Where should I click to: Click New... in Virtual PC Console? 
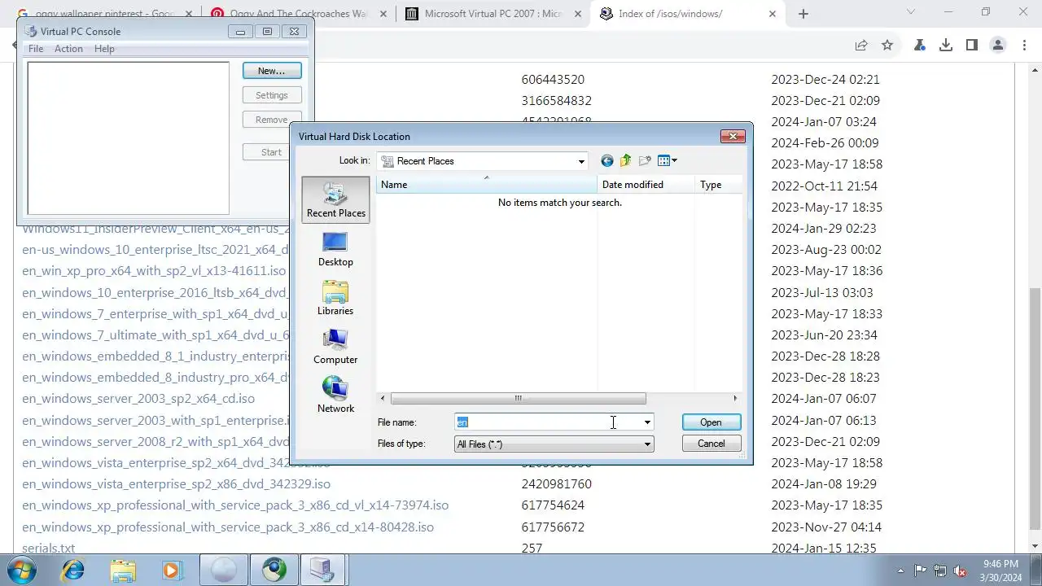point(272,71)
